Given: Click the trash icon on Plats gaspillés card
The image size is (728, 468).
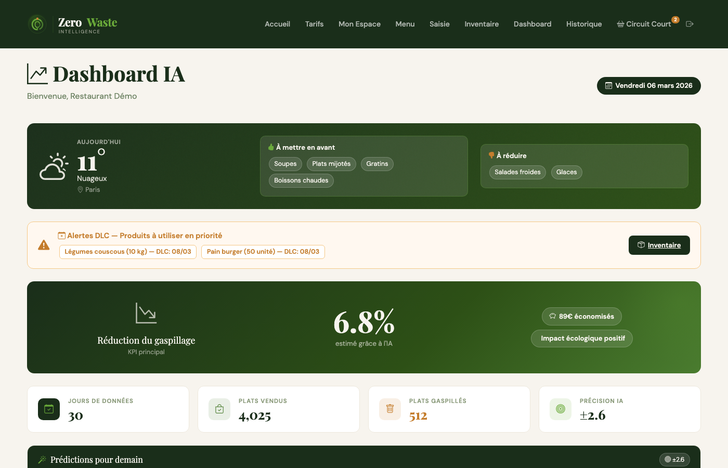Looking at the screenshot, I should 389,409.
